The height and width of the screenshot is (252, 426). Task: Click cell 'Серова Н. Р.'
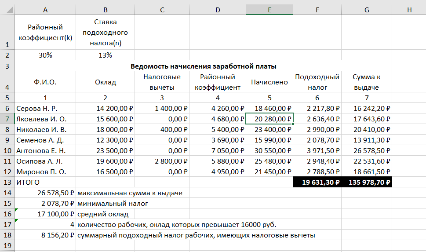pos(45,109)
